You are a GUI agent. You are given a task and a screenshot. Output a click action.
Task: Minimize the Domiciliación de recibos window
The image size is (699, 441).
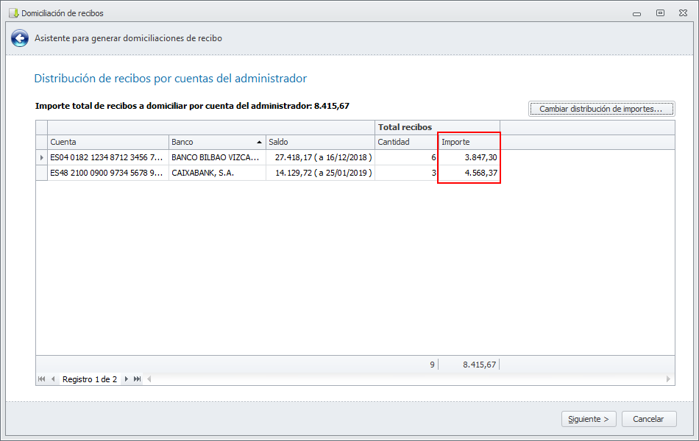point(636,13)
